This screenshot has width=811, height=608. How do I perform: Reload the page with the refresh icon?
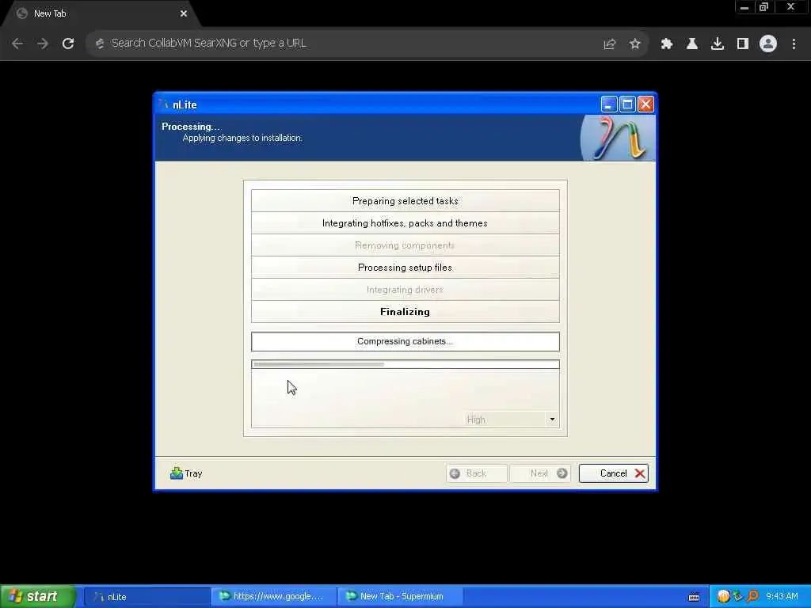point(68,44)
